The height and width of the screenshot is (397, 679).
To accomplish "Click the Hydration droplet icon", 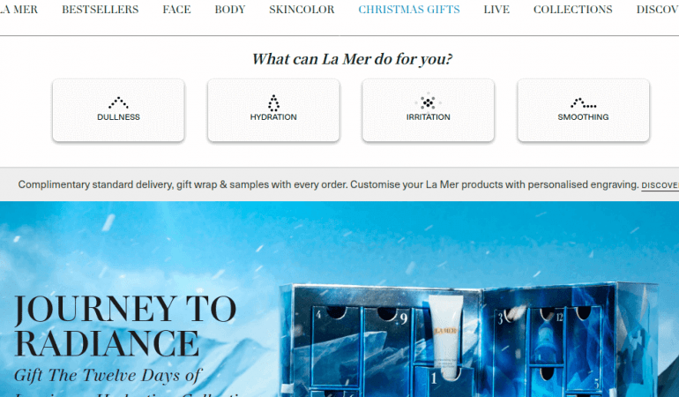I will [273, 103].
